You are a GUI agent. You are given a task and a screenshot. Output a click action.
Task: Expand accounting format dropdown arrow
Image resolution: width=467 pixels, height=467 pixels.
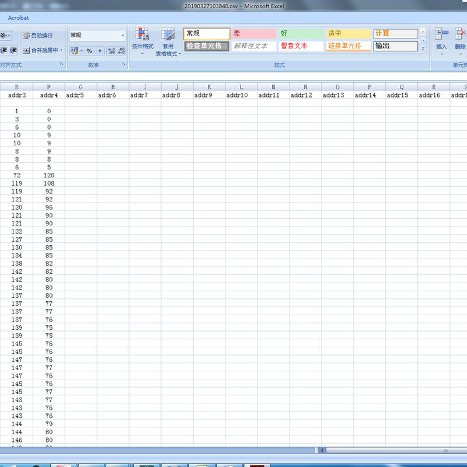point(82,51)
